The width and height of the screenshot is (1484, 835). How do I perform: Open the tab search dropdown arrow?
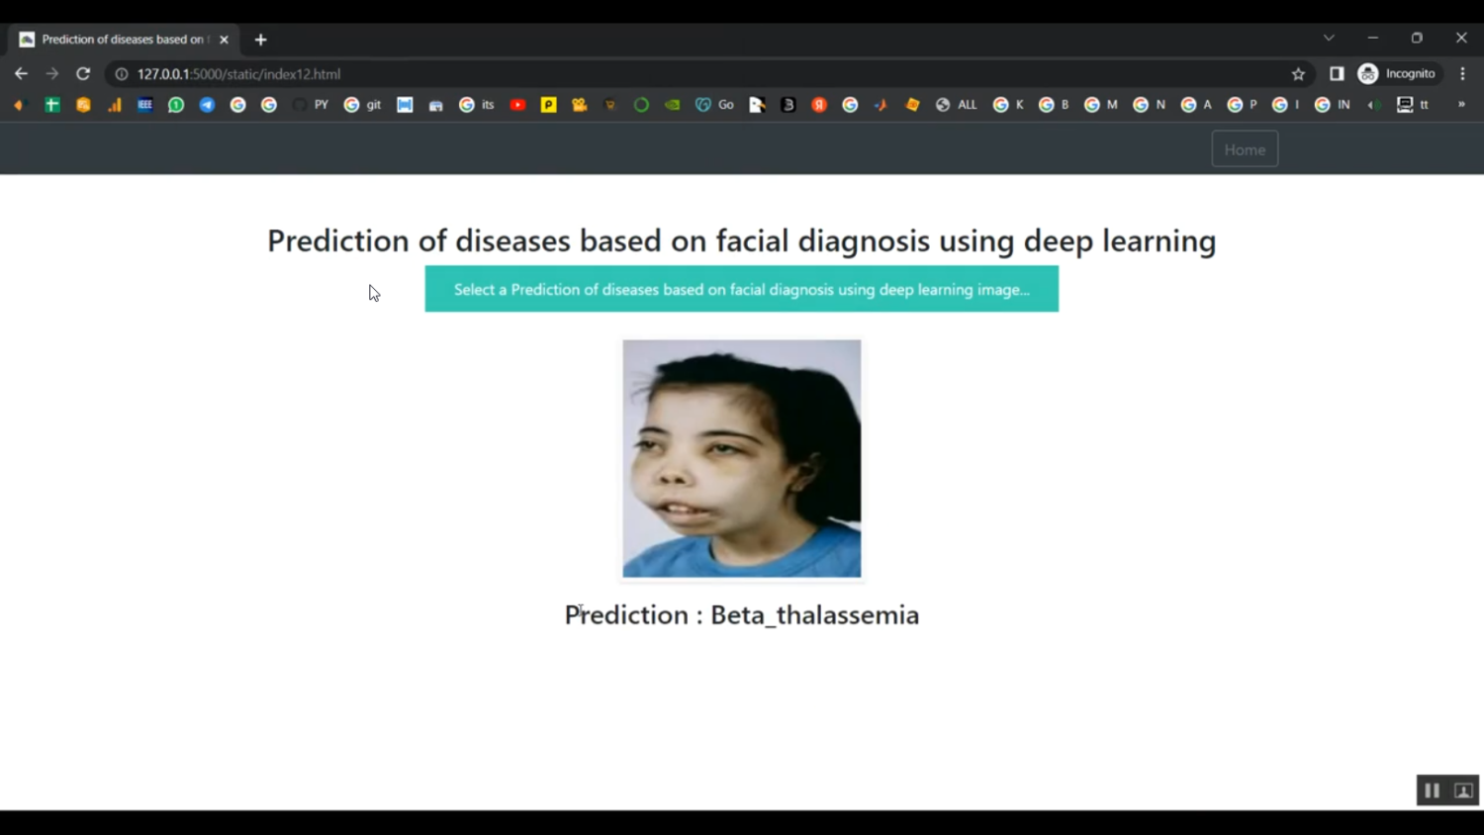tap(1329, 38)
